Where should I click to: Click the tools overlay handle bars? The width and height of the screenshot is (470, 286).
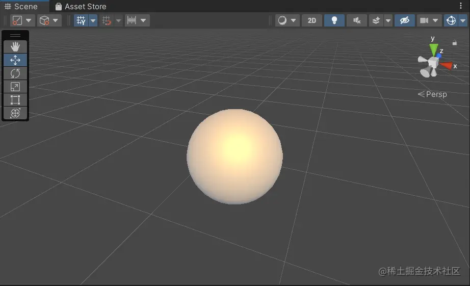15,35
